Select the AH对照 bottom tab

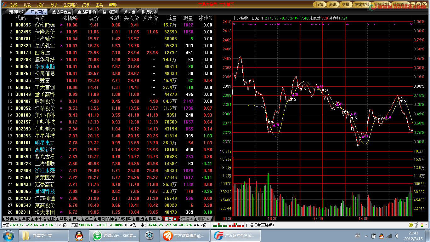pyautogui.click(x=125, y=219)
